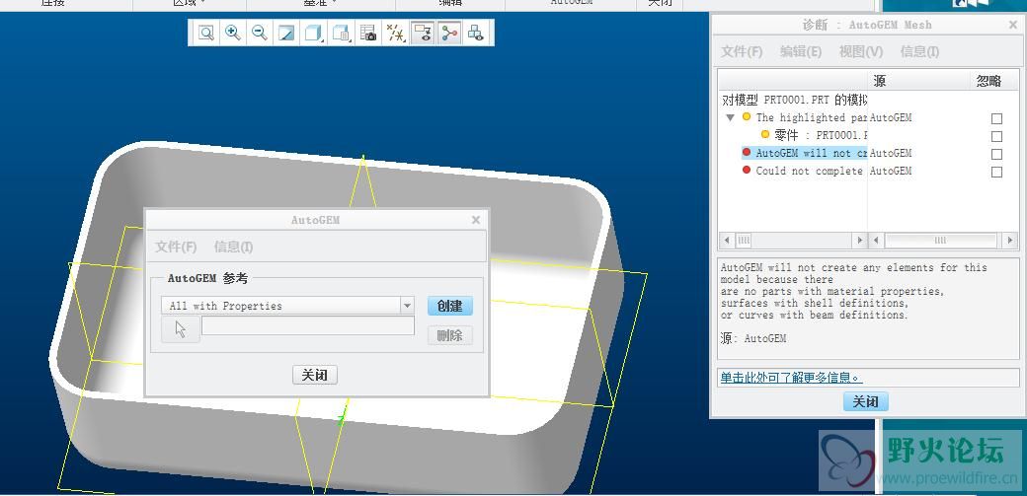Collapse the 'The highlighted par' tree row
The image size is (1027, 496).
(x=731, y=117)
